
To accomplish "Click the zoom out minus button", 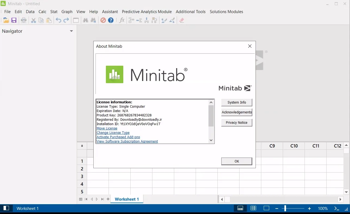I will pyautogui.click(x=277, y=209).
